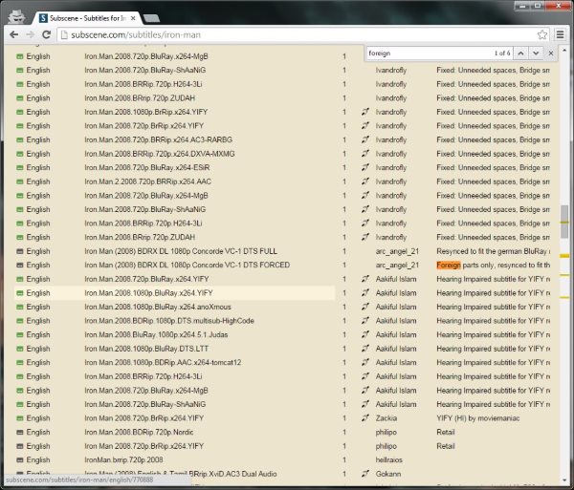Open Iron Man (2008) BDRX DL 1080p Concorde VC-1 DTS FORCED subtitle
The height and width of the screenshot is (490, 574).
click(188, 265)
